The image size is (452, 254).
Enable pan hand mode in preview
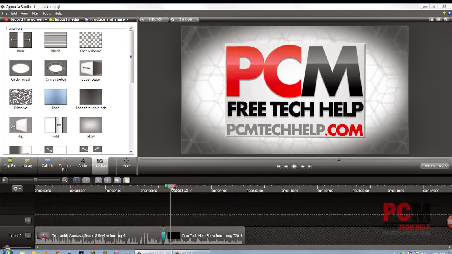pos(432,19)
